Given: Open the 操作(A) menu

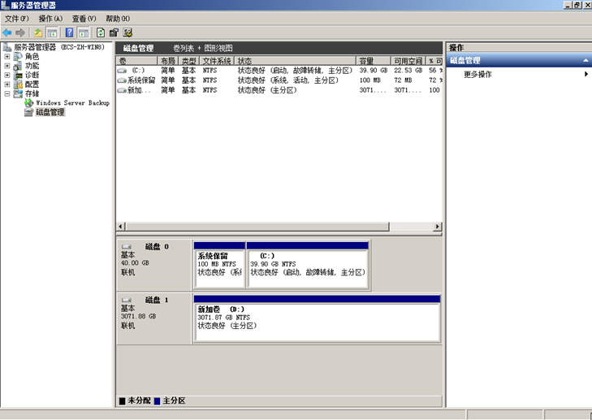Looking at the screenshot, I should pyautogui.click(x=50, y=19).
